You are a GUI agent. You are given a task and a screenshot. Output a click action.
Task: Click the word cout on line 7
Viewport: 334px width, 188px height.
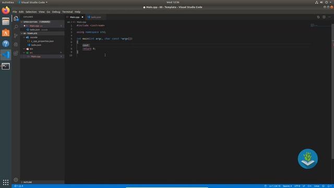[86, 45]
